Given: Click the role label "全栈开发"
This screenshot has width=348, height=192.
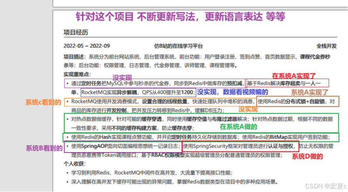Looking at the screenshot, I should [327, 46].
